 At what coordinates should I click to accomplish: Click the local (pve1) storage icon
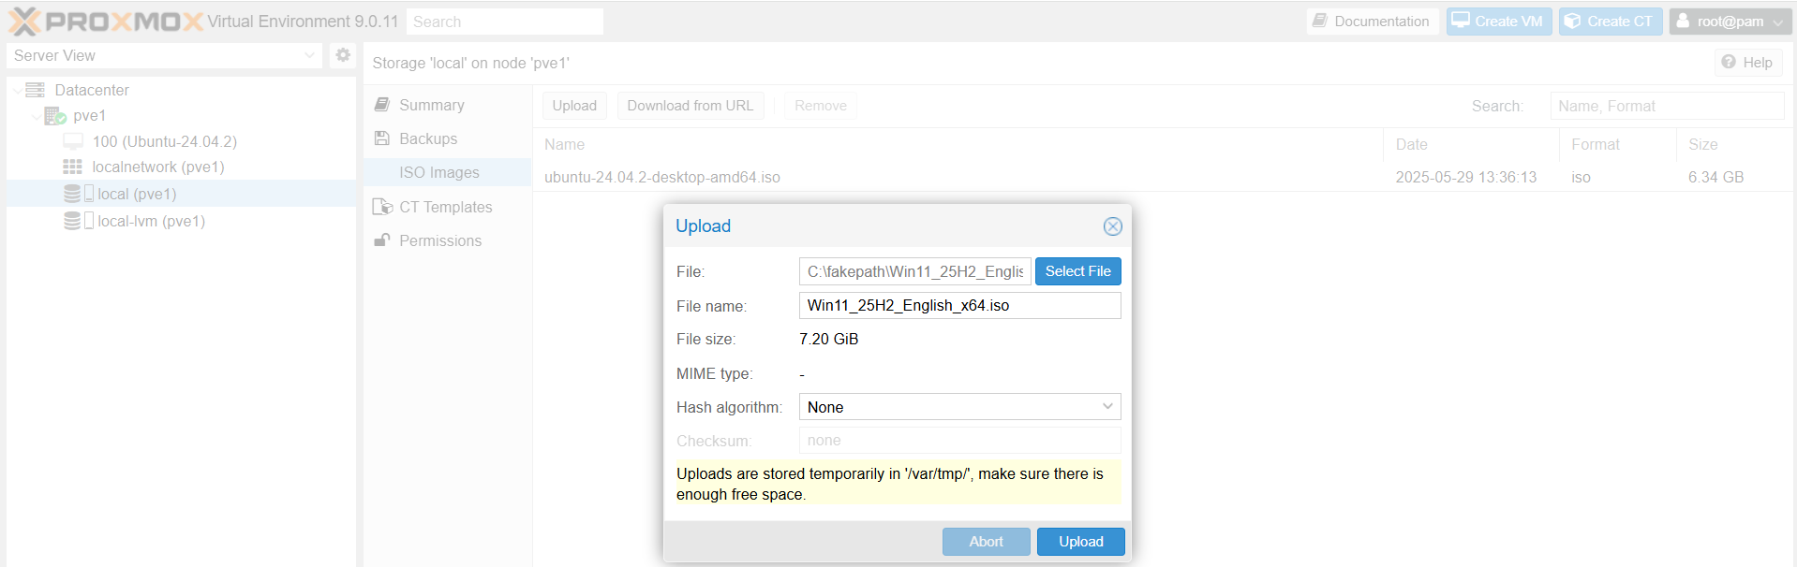pos(72,194)
